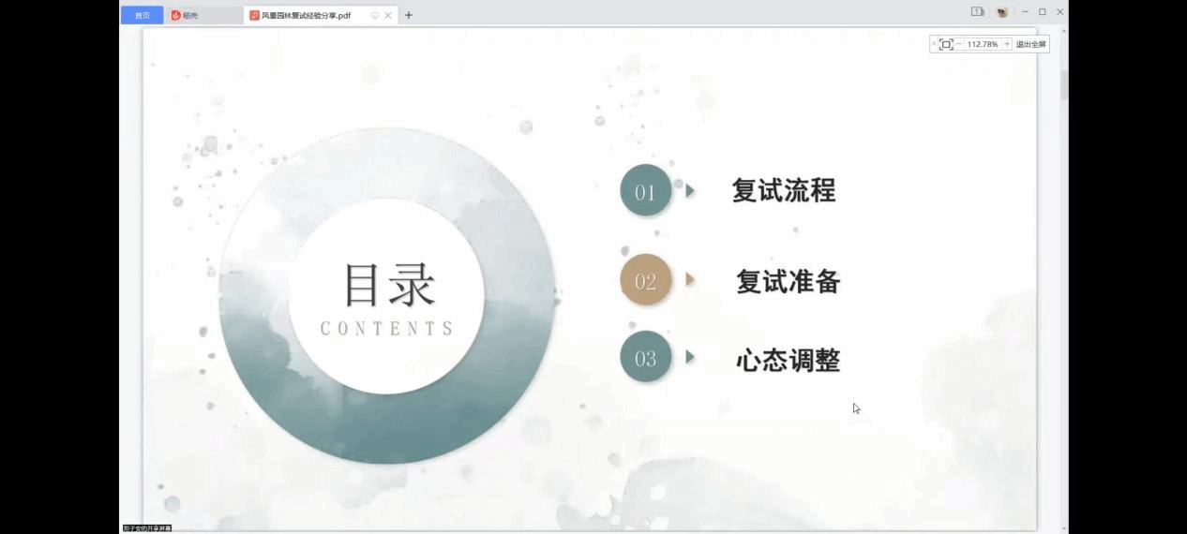Click the scroll-up arrow of the scrollbar
The image size is (1187, 534).
pyautogui.click(x=1063, y=31)
